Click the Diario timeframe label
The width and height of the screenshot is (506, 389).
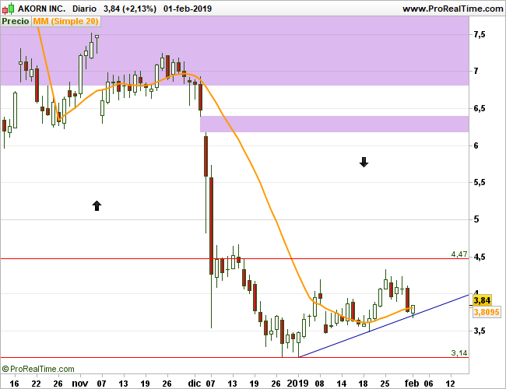pos(84,9)
